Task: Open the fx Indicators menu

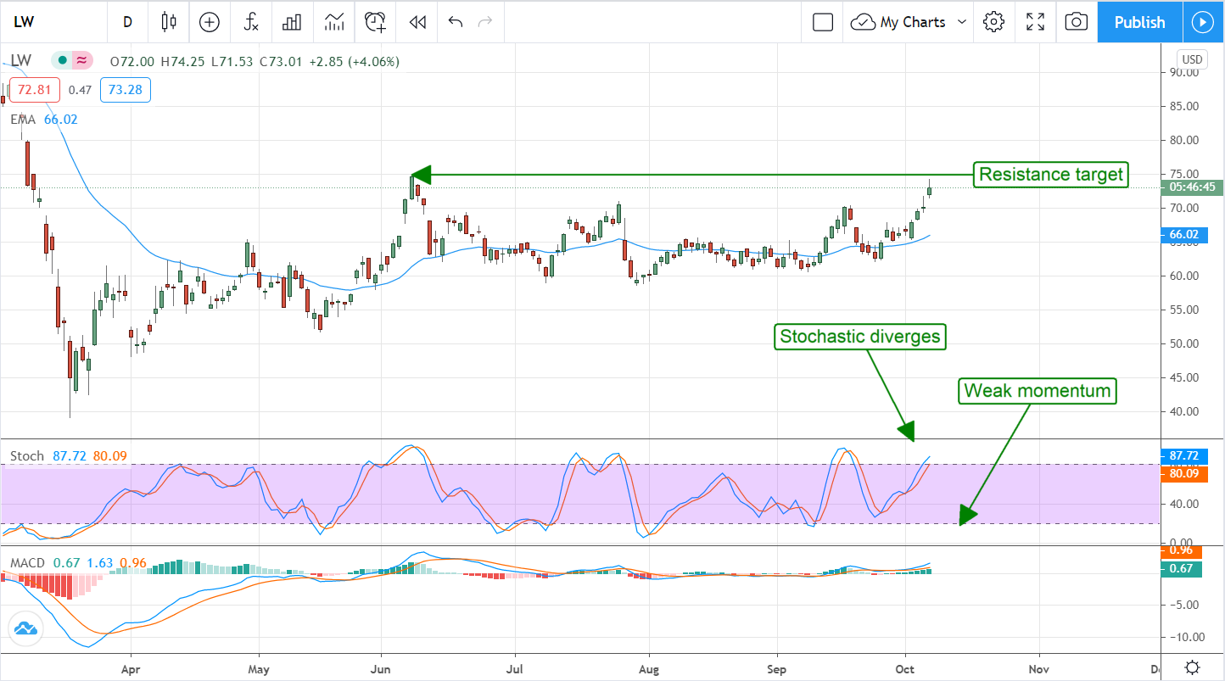Action: pyautogui.click(x=251, y=22)
